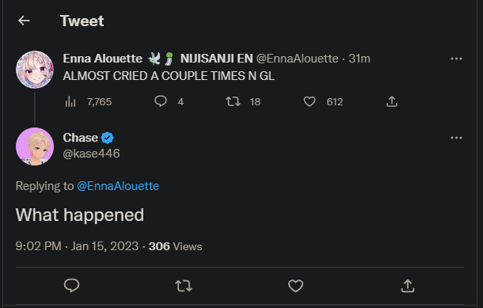483x308 pixels.
Task: Reply icon on Enna Alouette's tweet
Action: tap(161, 101)
